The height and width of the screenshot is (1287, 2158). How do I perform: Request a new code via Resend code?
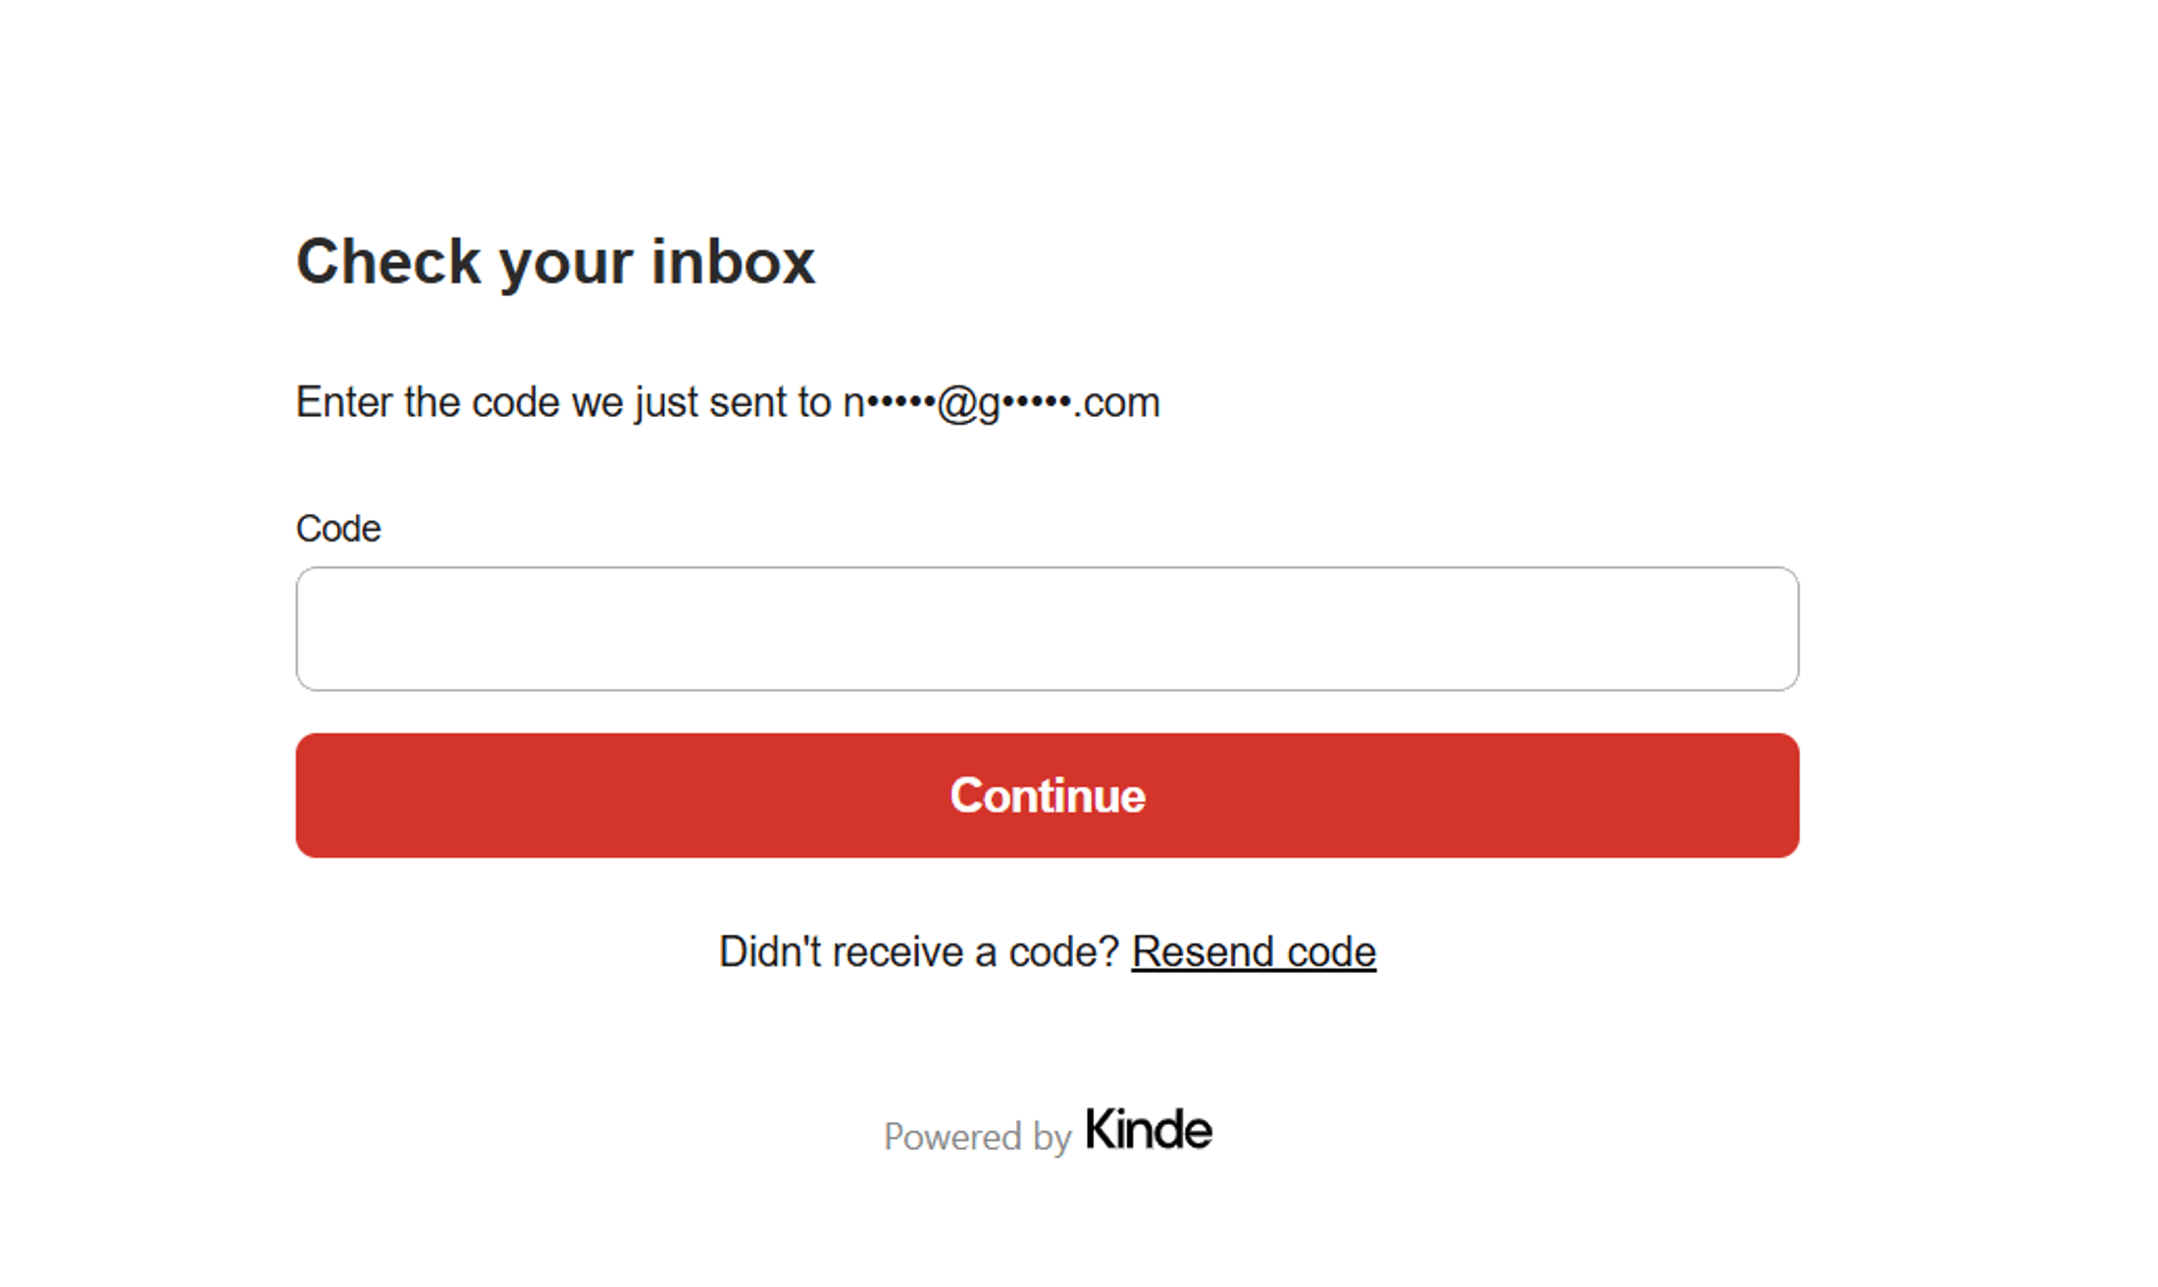point(1253,952)
